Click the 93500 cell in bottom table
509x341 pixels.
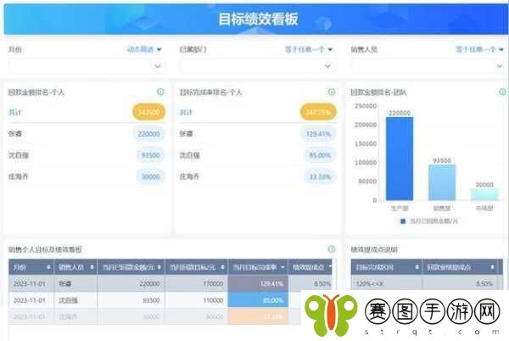click(x=131, y=300)
